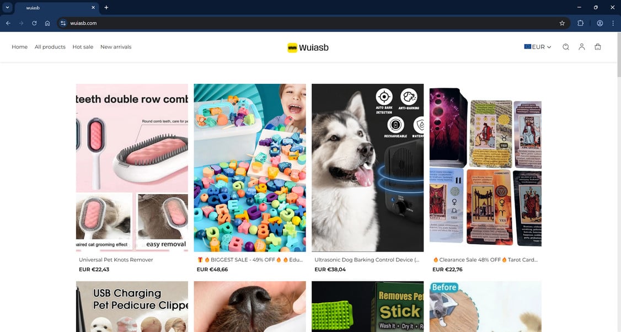Open Universal Pet Knots Remover product link
The width and height of the screenshot is (621, 332).
(x=116, y=260)
